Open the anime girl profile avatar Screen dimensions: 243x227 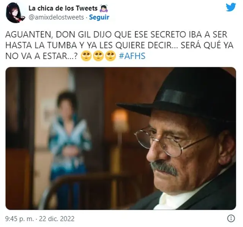15,13
